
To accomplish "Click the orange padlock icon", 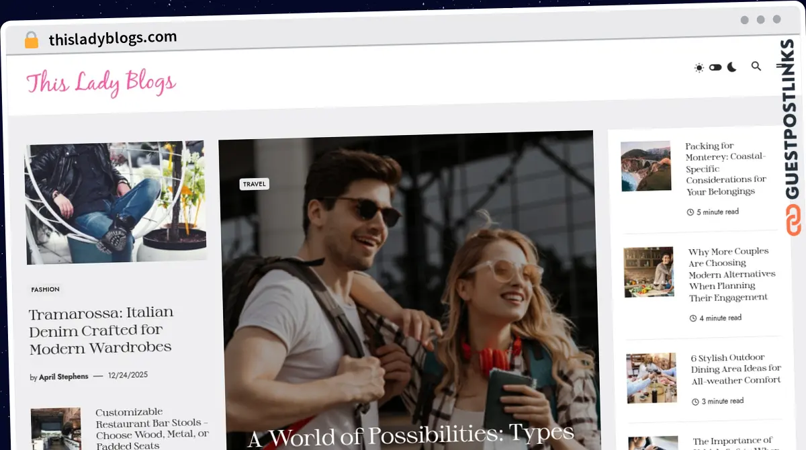I will click(x=31, y=40).
